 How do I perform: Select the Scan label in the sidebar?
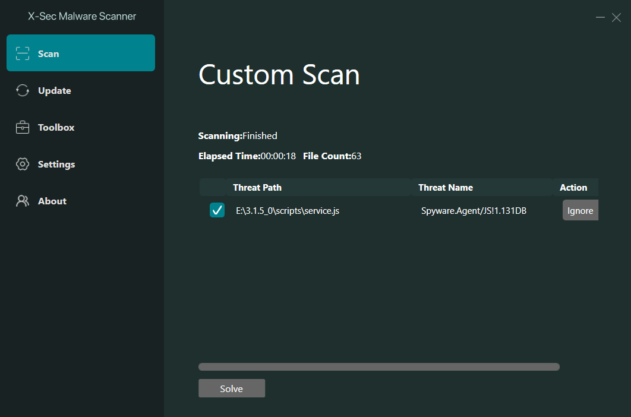(48, 53)
